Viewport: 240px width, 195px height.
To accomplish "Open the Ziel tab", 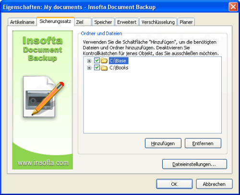I will click(83, 22).
